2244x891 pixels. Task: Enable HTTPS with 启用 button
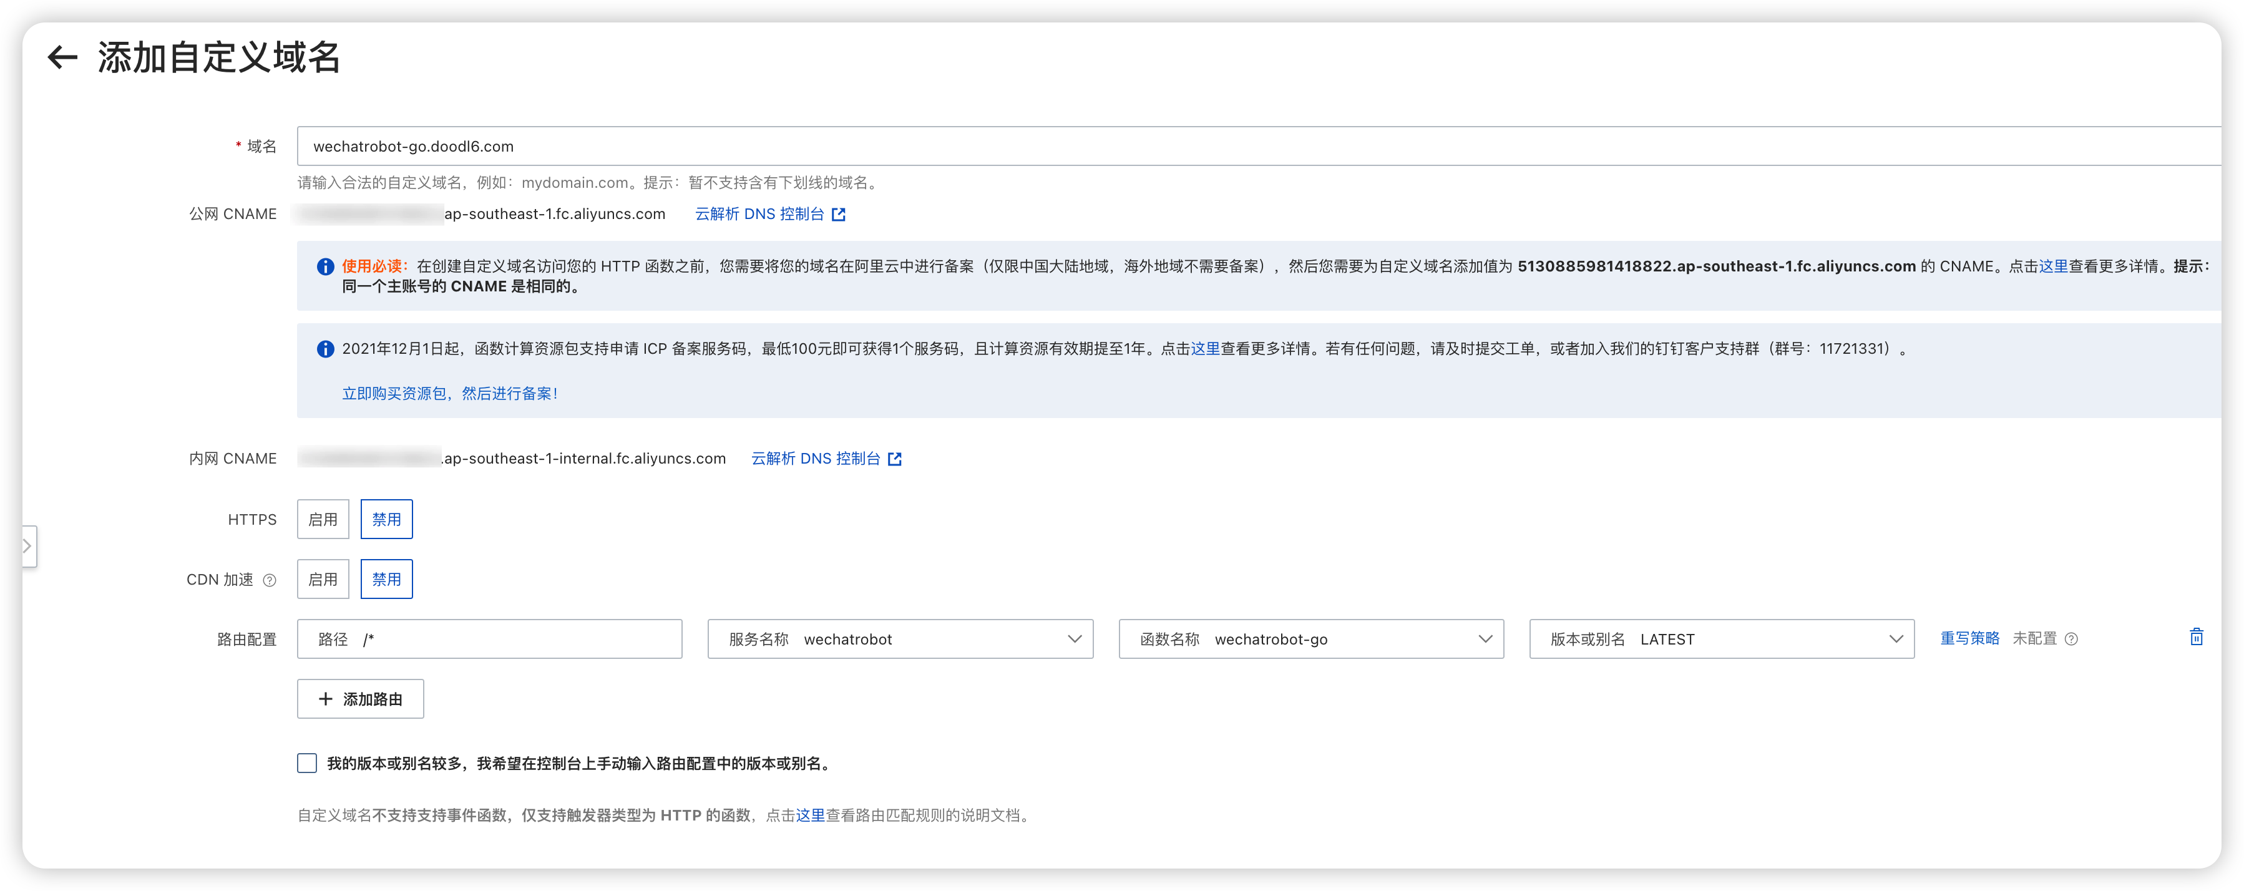[x=323, y=519]
